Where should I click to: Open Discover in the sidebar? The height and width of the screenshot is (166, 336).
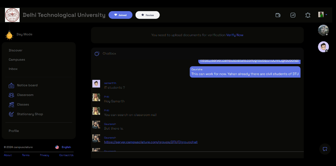[x=16, y=50]
